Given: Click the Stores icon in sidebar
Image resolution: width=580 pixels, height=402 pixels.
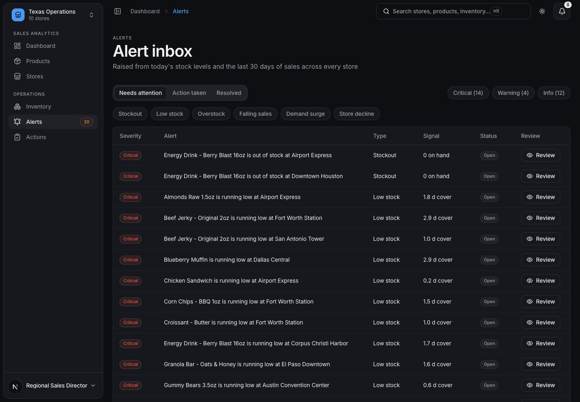Looking at the screenshot, I should click(x=17, y=76).
